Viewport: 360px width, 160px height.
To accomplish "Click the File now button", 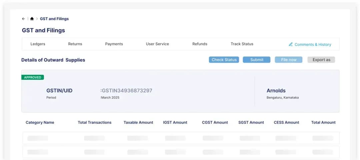I will [x=289, y=60].
